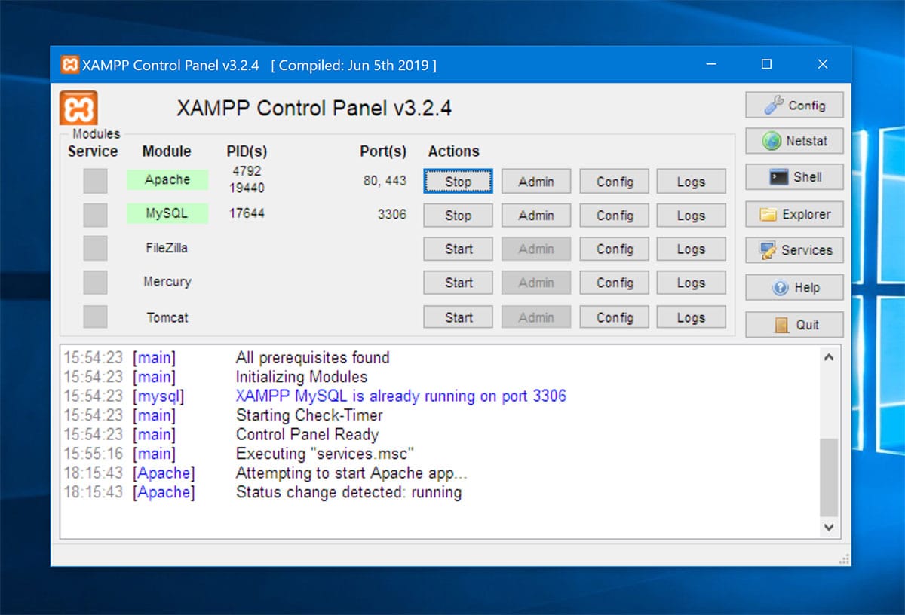Viewport: 905px width, 615px height.
Task: Click the blue MySQL already running message
Action: (400, 396)
